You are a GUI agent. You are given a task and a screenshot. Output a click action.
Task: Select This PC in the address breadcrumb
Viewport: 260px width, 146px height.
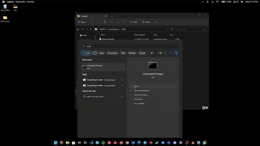[102, 29]
